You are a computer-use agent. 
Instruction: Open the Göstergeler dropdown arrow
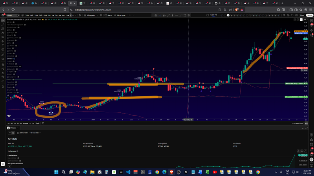point(97,15)
